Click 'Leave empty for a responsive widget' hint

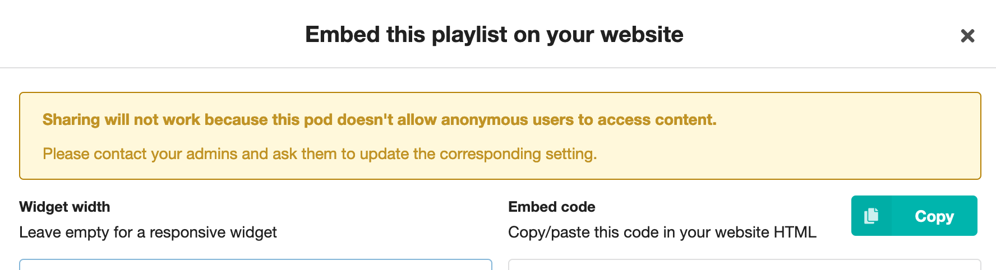[x=148, y=232]
